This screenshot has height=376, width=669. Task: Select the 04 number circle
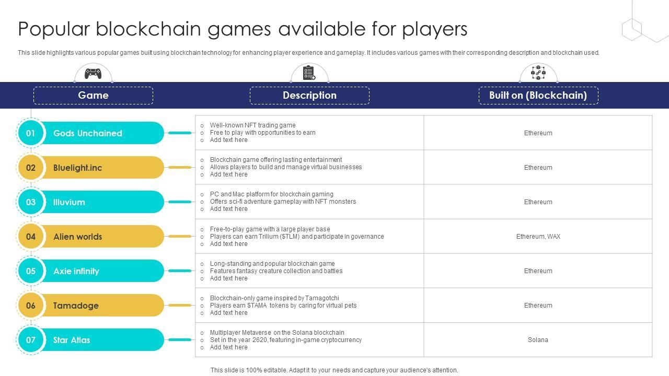pos(31,237)
